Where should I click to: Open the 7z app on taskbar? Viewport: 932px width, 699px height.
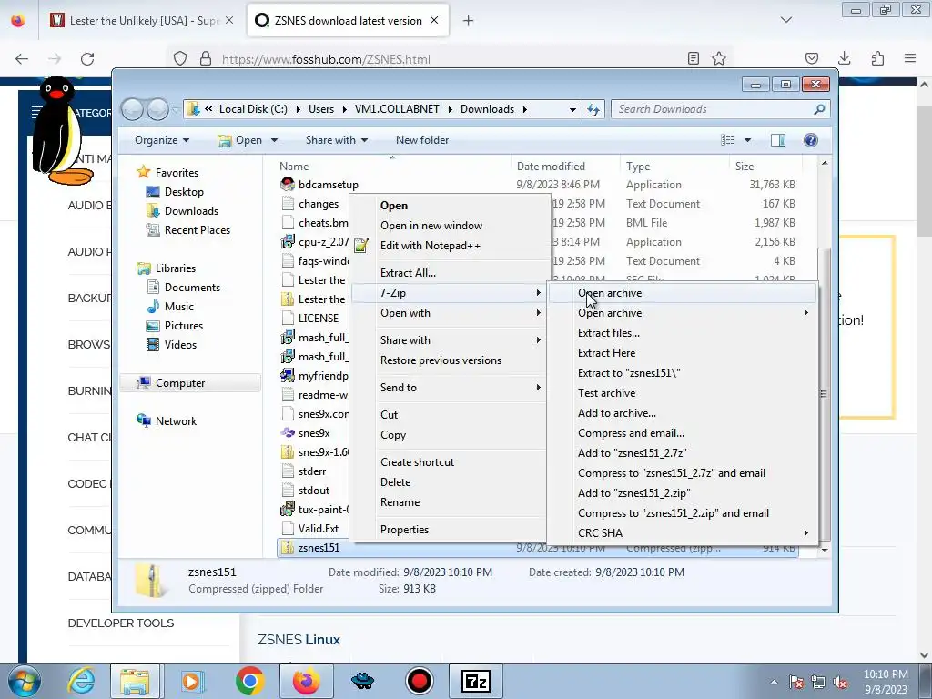pyautogui.click(x=475, y=681)
